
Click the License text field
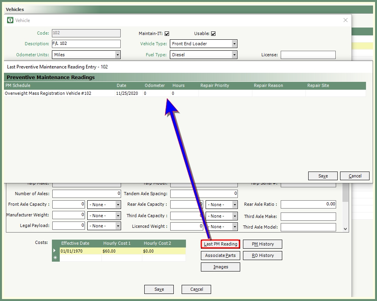(x=308, y=55)
